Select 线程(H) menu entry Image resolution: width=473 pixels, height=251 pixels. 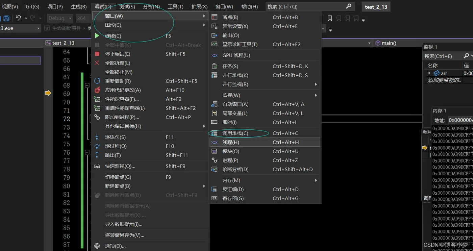click(x=265, y=142)
